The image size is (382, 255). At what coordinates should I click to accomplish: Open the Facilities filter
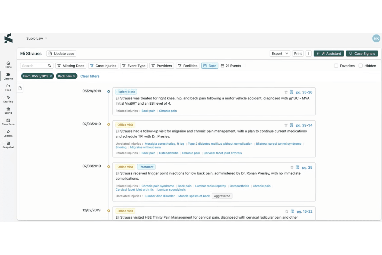click(x=188, y=66)
